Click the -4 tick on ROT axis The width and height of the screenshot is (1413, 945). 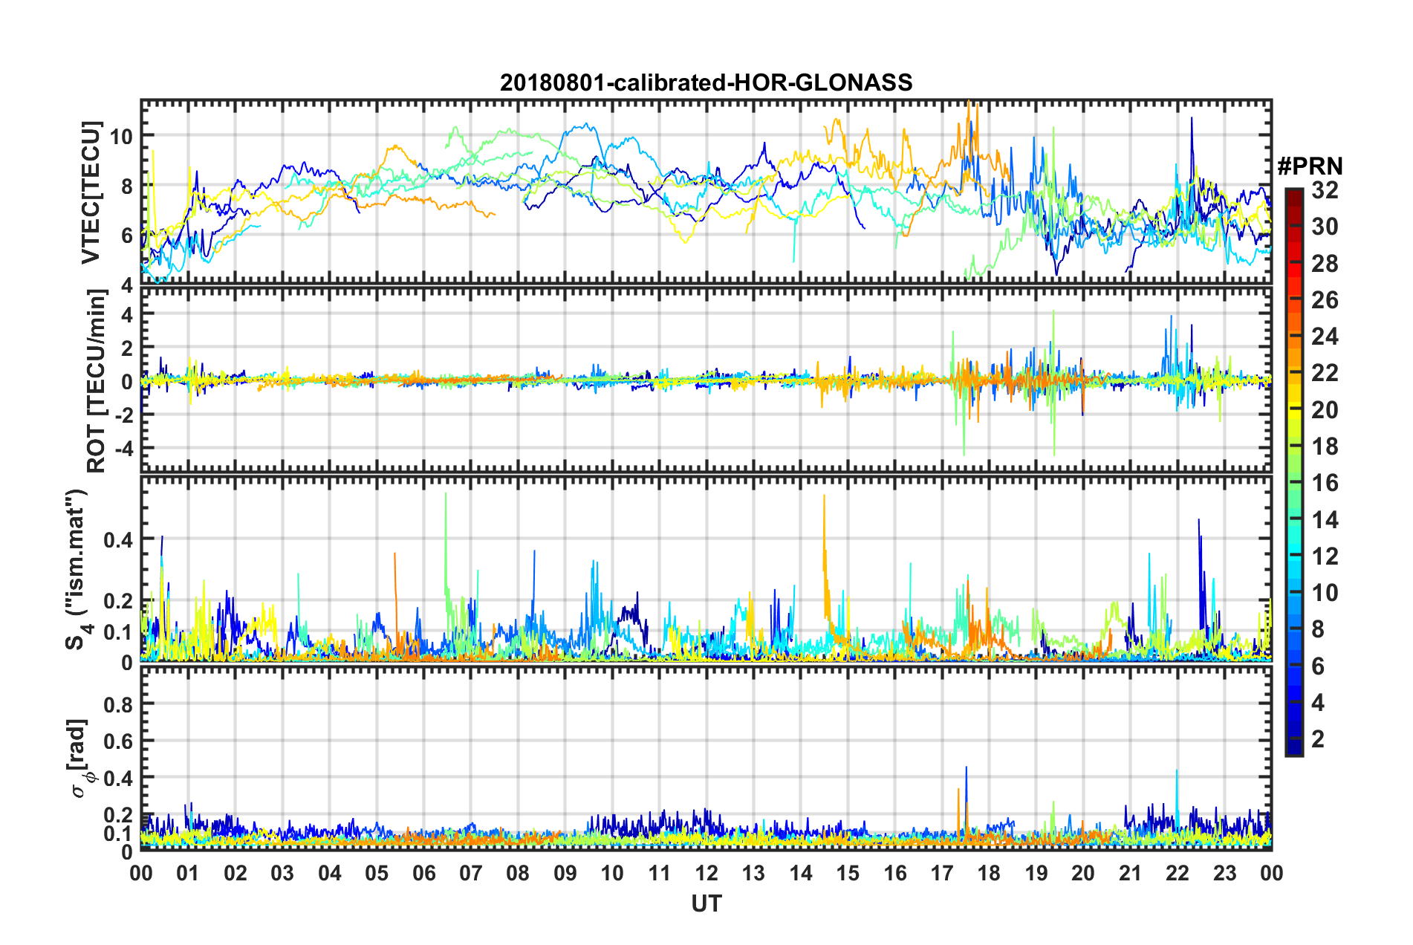click(123, 449)
